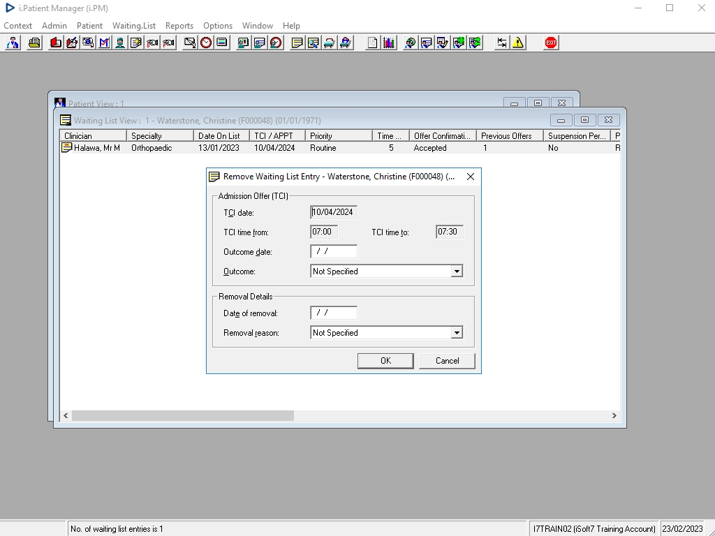Open the Waiting.List menu
The height and width of the screenshot is (536, 715).
click(x=134, y=26)
